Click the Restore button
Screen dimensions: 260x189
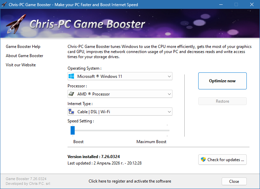click(222, 101)
